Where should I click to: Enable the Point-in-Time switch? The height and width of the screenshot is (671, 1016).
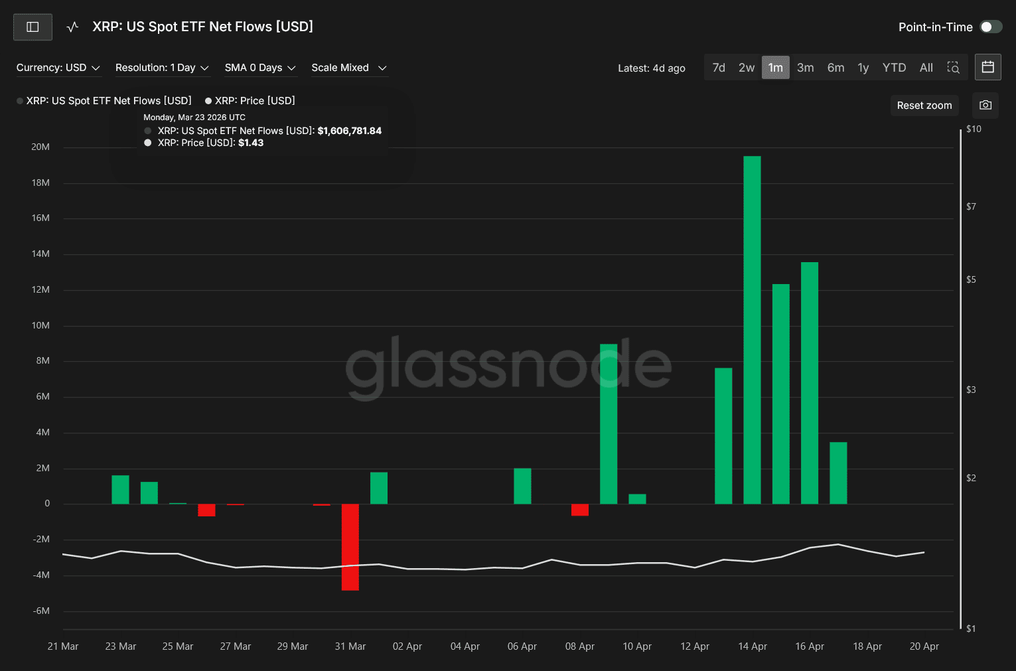pyautogui.click(x=991, y=27)
